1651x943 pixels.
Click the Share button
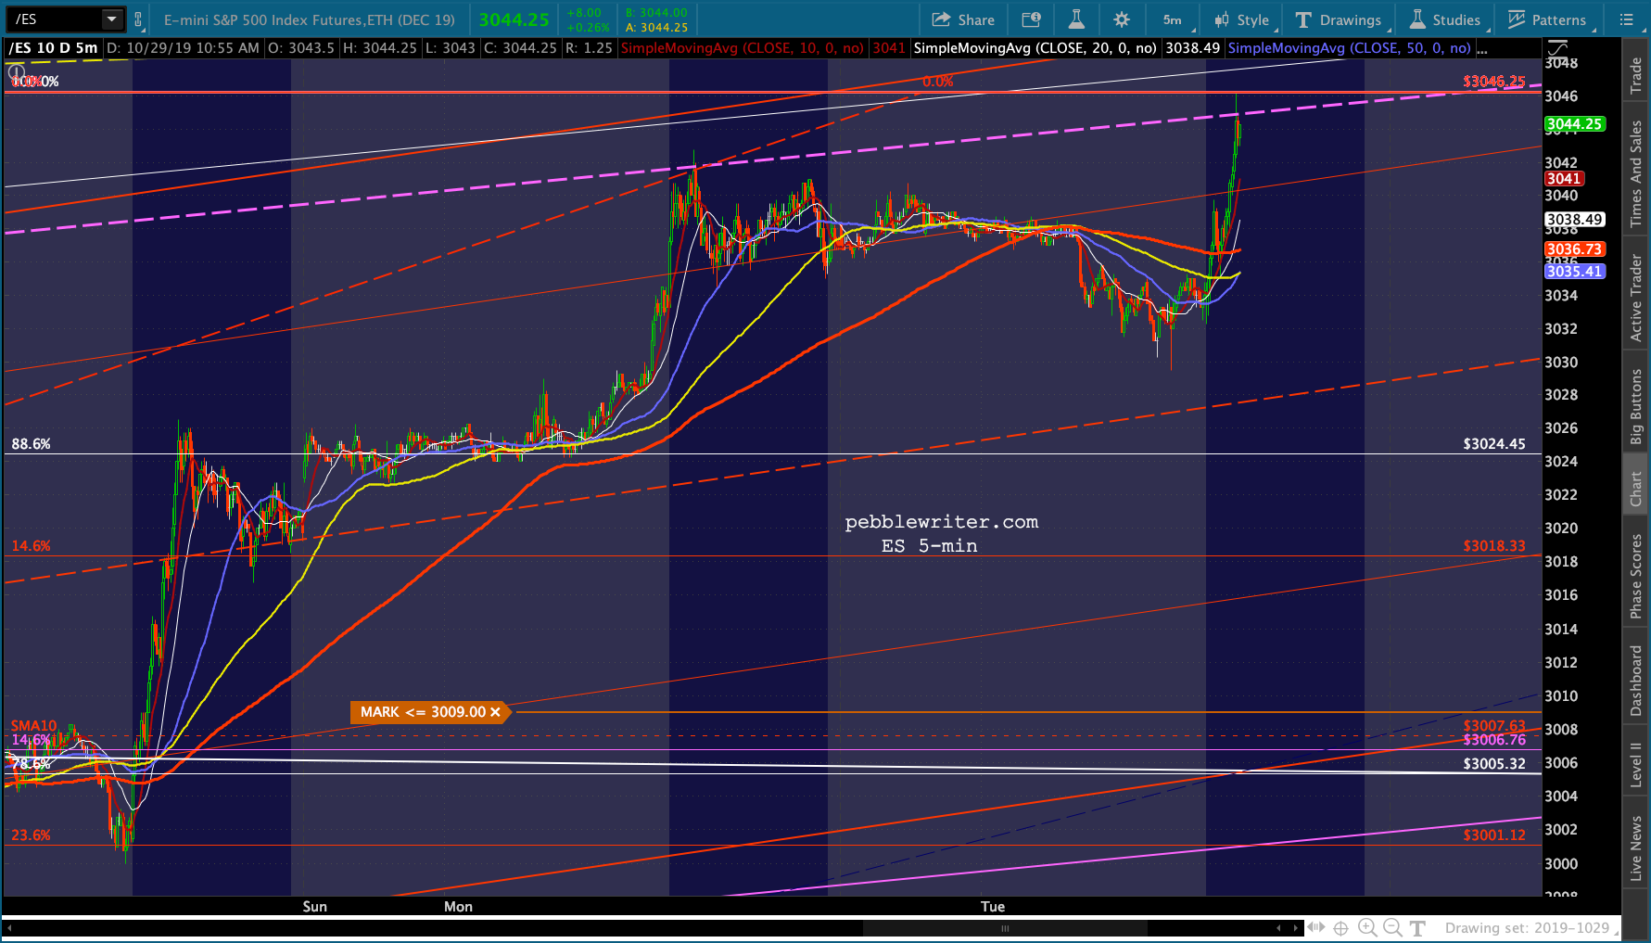pos(963,19)
